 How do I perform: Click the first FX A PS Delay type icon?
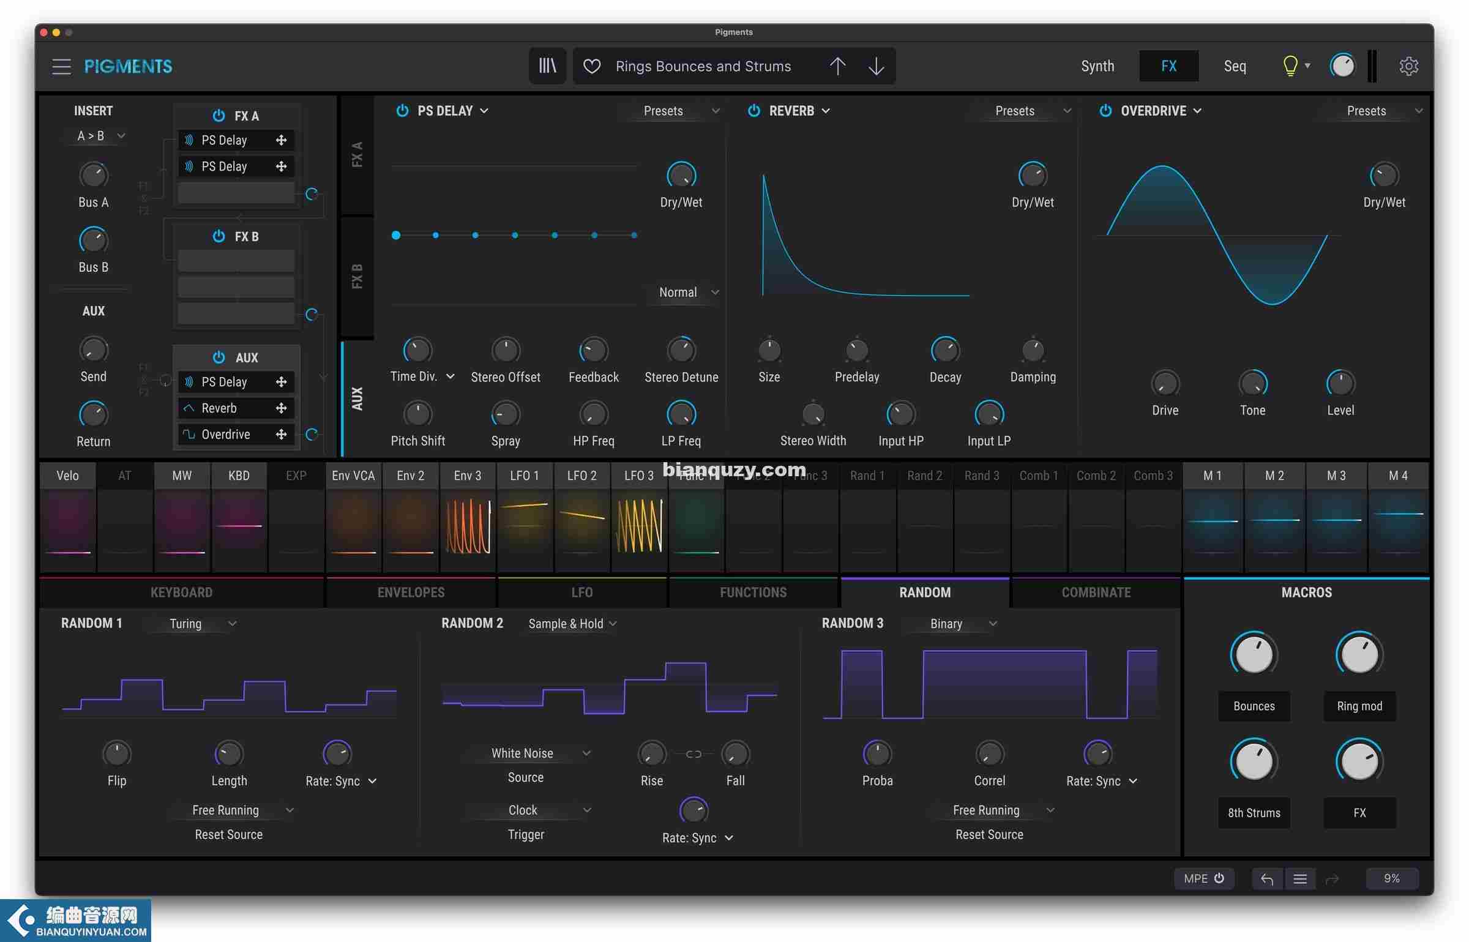189,140
